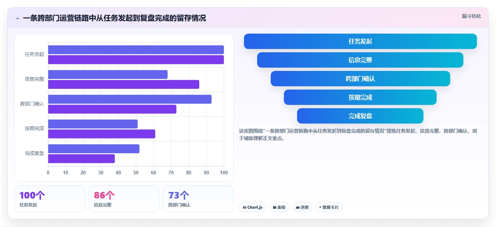This screenshot has width=496, height=227.
Task: Click the 完成复盘 y-axis label of the chart
Action: pos(34,153)
